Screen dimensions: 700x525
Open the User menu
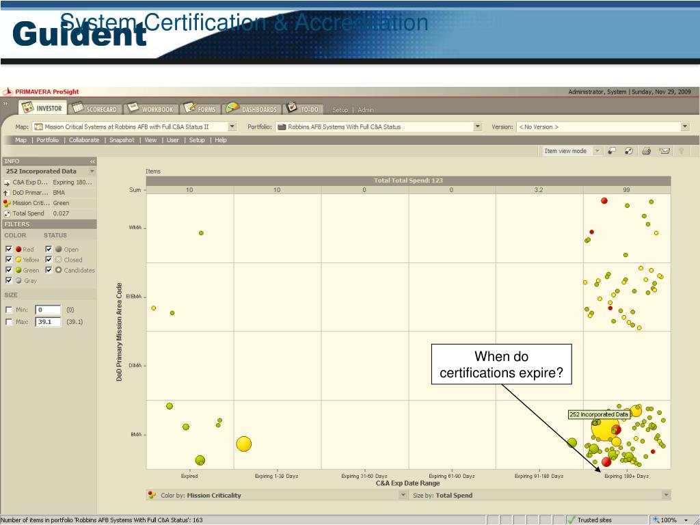pyautogui.click(x=173, y=139)
